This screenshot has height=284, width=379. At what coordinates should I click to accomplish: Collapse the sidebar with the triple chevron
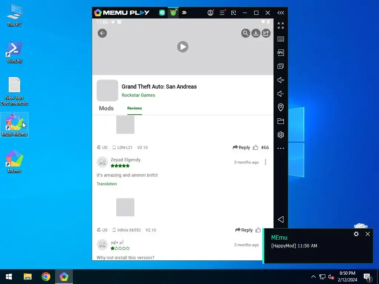tap(281, 13)
